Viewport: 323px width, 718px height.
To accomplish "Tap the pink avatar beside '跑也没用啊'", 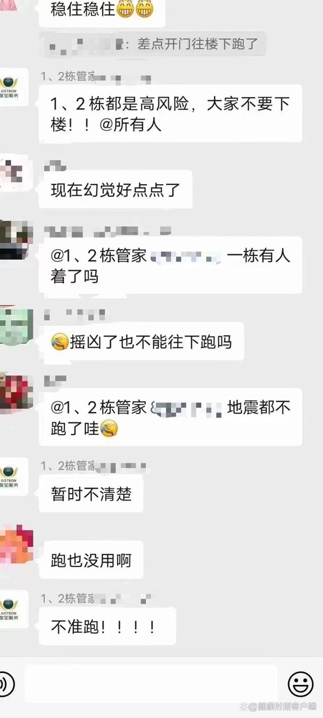I will click(15, 545).
